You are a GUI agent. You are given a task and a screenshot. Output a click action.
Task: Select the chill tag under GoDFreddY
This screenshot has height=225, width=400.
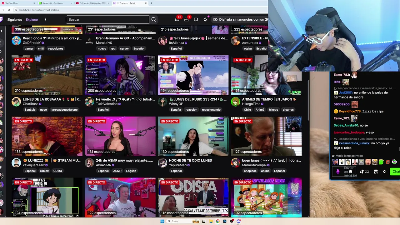coord(41,48)
